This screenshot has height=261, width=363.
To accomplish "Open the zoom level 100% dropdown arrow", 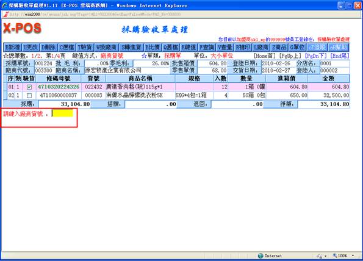I will [353, 256].
